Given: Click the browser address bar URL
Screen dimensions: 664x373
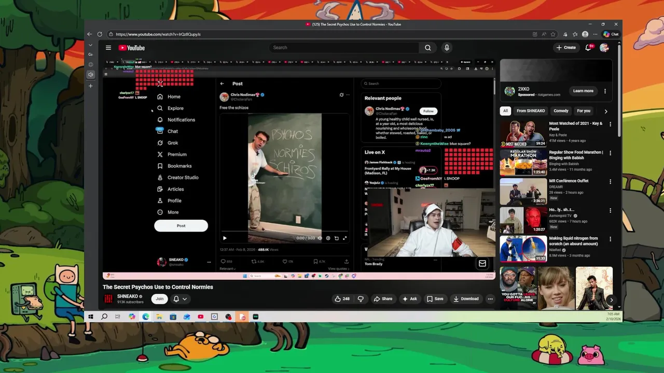Looking at the screenshot, I should point(158,34).
